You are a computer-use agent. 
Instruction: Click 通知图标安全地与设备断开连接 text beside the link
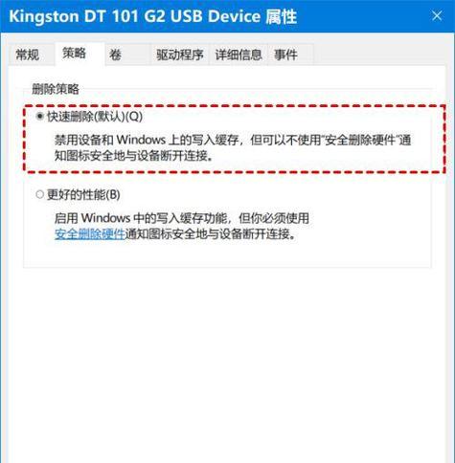(211, 234)
